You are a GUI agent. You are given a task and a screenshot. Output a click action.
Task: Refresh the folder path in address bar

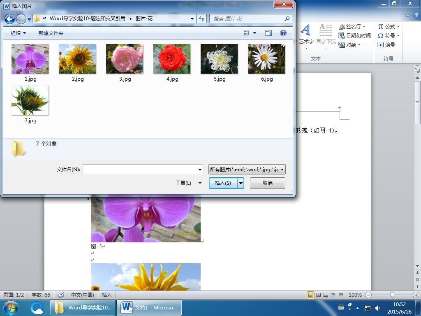pos(201,19)
